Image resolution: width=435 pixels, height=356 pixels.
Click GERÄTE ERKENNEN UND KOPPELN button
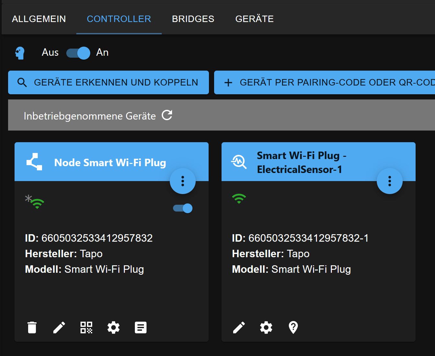(108, 83)
